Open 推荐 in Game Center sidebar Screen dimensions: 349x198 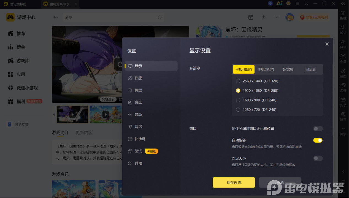tap(17, 33)
